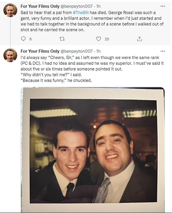Like the tweet with the heart icon
Screen dimensions: 172x213
pyautogui.click(x=98, y=39)
